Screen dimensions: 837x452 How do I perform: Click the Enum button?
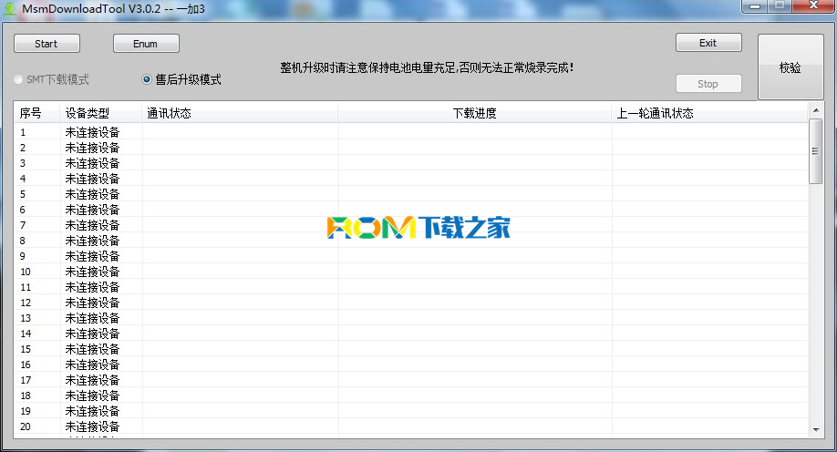[x=146, y=44]
